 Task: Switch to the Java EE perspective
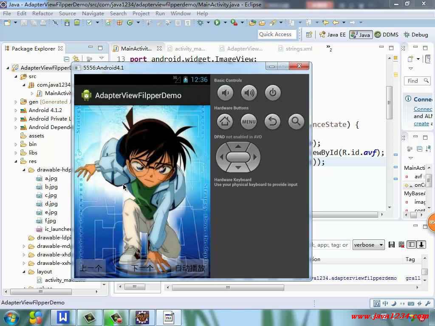tap(332, 35)
